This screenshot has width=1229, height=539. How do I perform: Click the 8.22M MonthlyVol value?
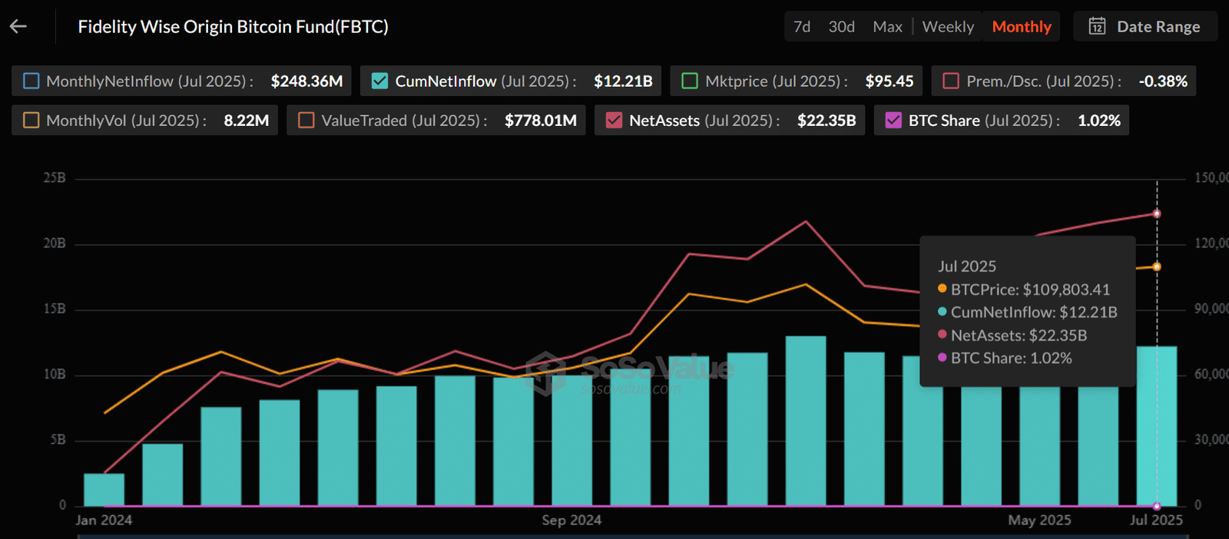pos(246,121)
